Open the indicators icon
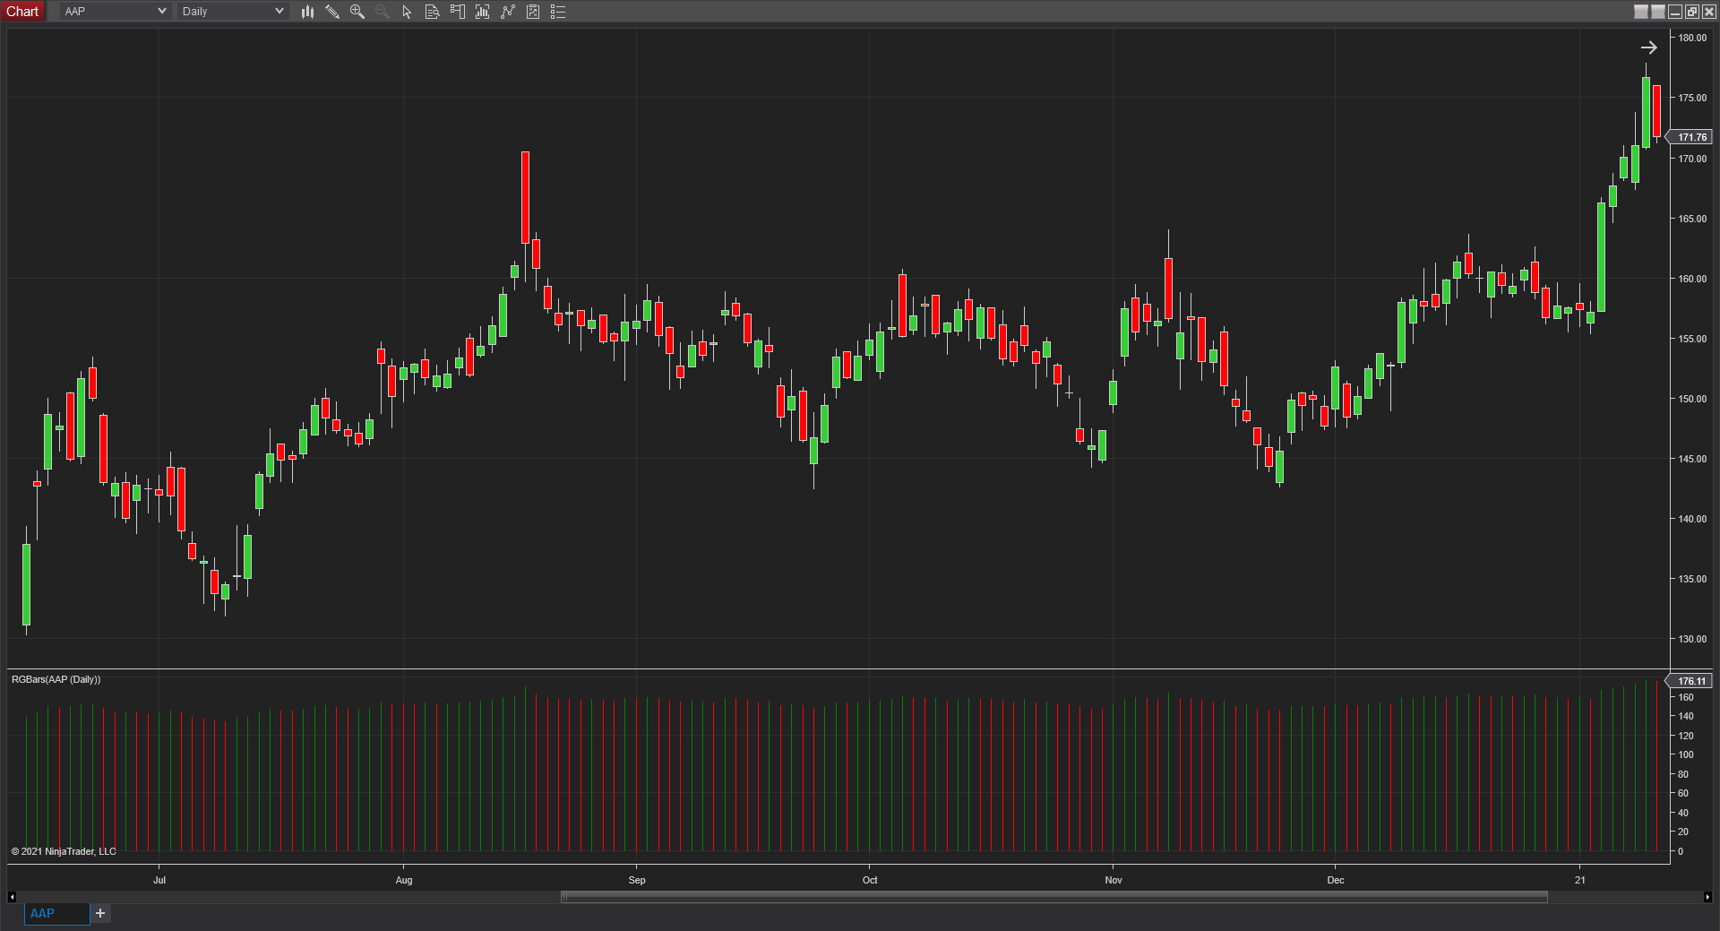The height and width of the screenshot is (931, 1720). pos(483,12)
